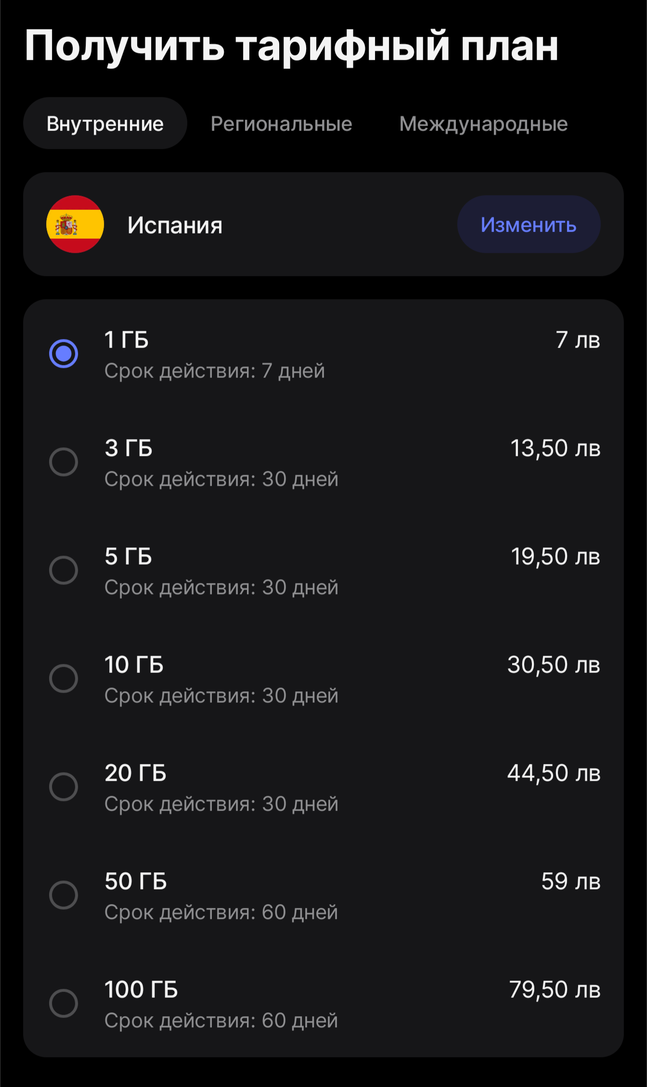Select the 20 ГБ plan radio button

click(64, 787)
